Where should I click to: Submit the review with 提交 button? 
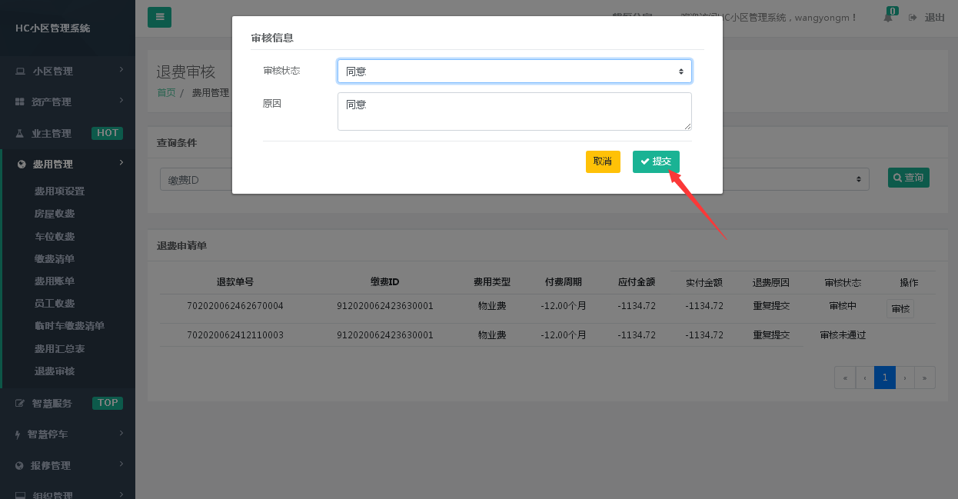coord(656,161)
